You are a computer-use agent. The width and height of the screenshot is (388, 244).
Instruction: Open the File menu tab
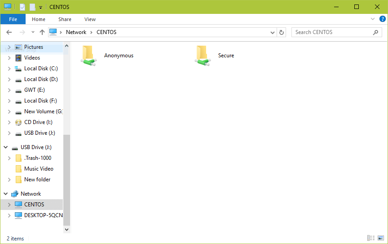[13, 19]
